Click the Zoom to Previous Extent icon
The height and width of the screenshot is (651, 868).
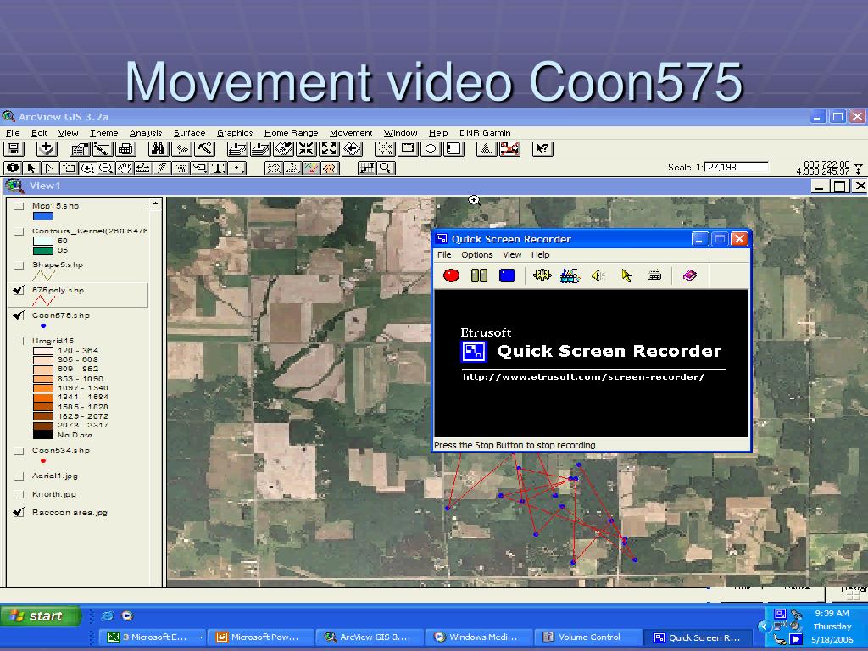pyautogui.click(x=352, y=149)
